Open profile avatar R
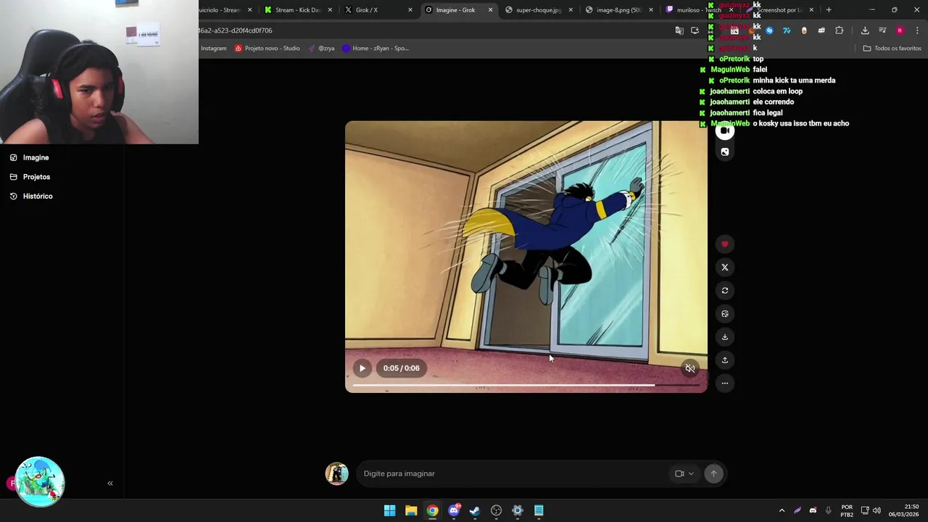The height and width of the screenshot is (522, 928). coord(900,30)
